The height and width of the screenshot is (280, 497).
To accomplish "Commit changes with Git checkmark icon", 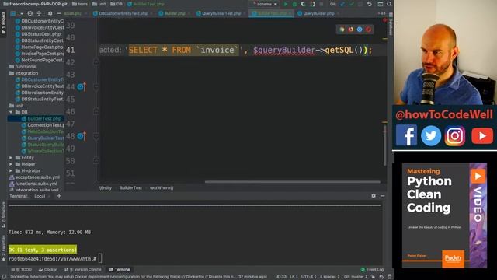I will (351, 4).
